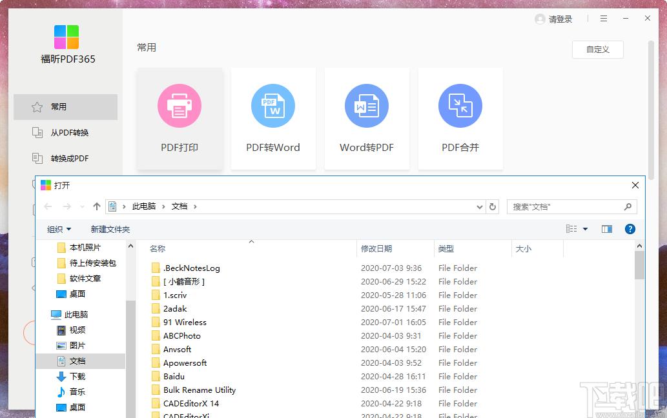The width and height of the screenshot is (667, 418).
Task: Toggle the preview pane
Action: click(607, 230)
